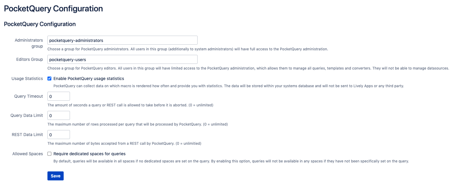This screenshot has height=184, width=454.
Task: Click the large PocketQuery Configuration page title
Action: (x=53, y=9)
